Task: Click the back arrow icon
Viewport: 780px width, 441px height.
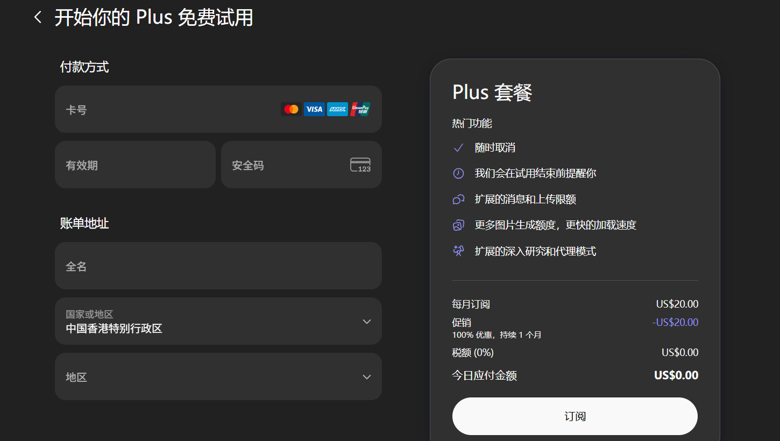Action: 37,17
